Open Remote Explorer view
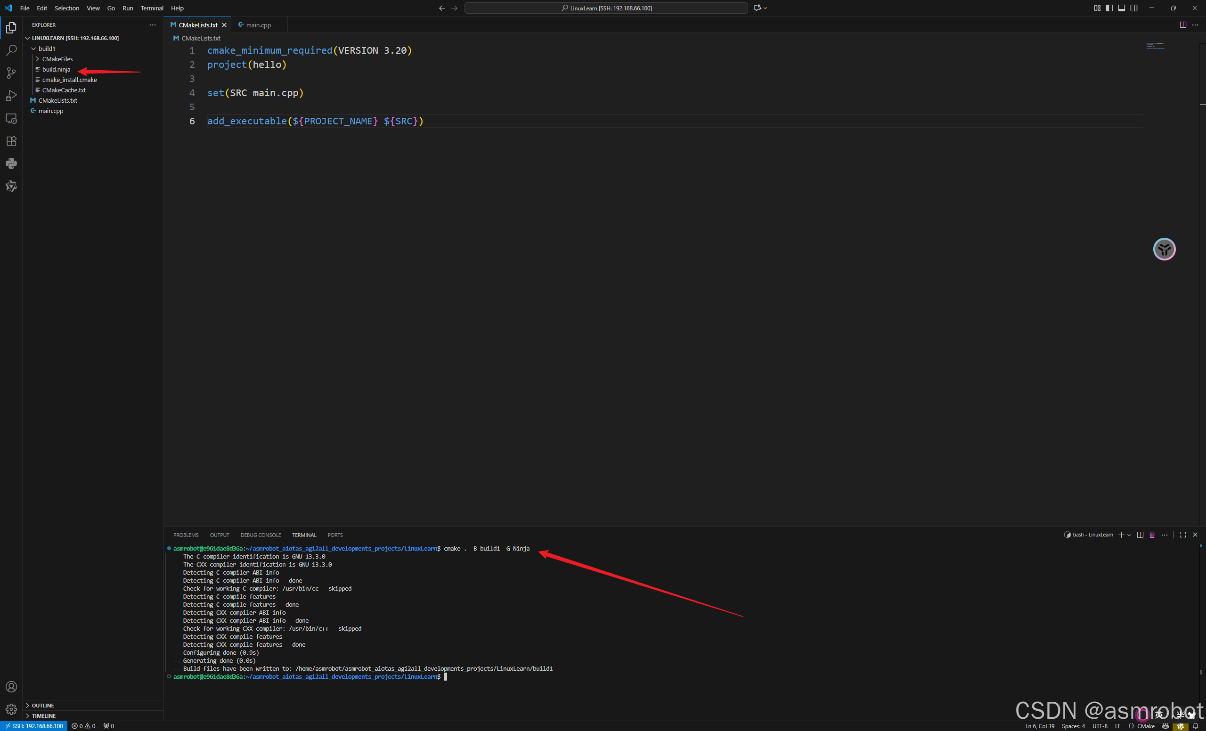Viewport: 1206px width, 731px height. click(x=11, y=119)
